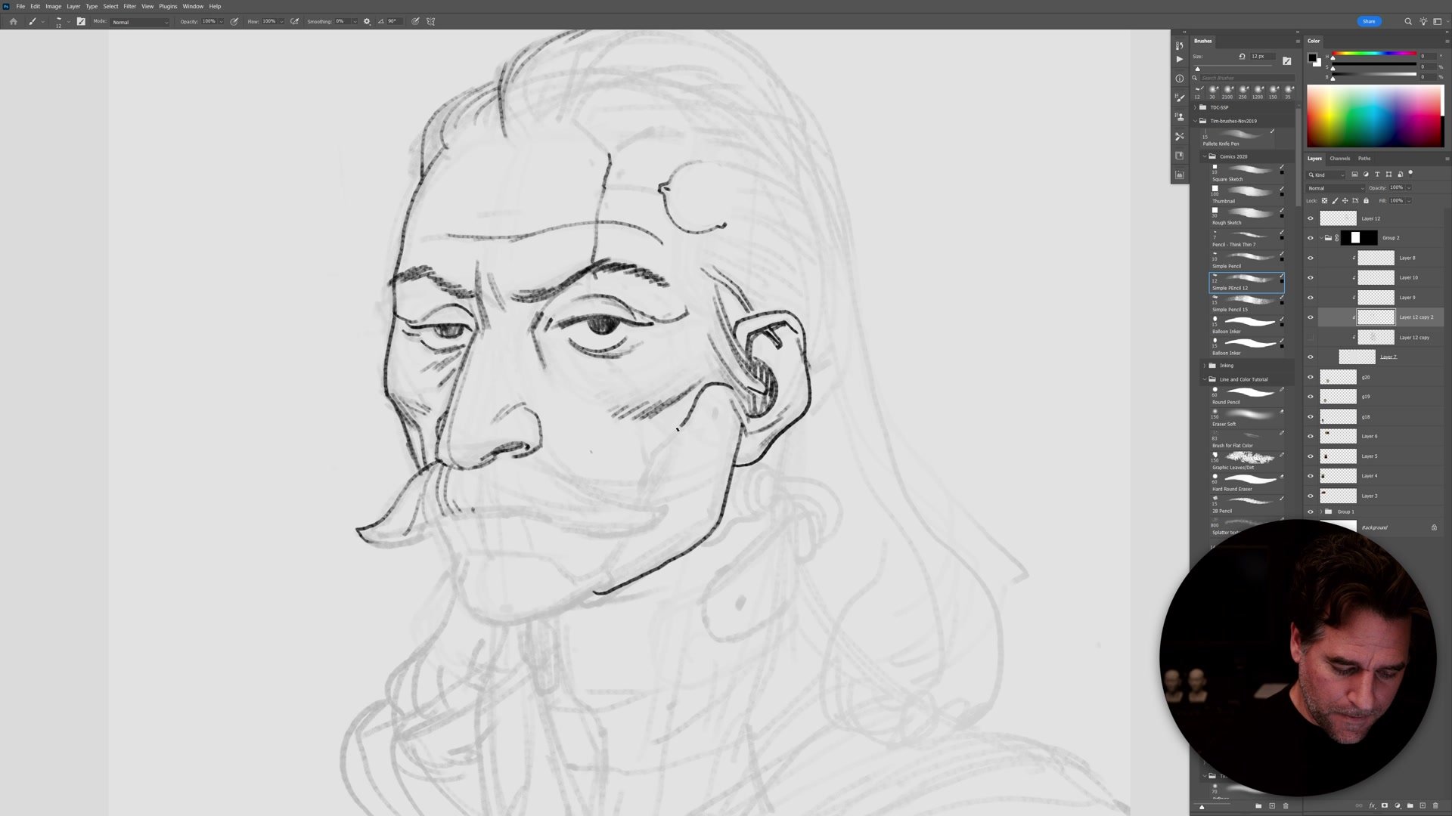Hide Layer 12 visibility eye
1452x816 pixels.
1311,218
